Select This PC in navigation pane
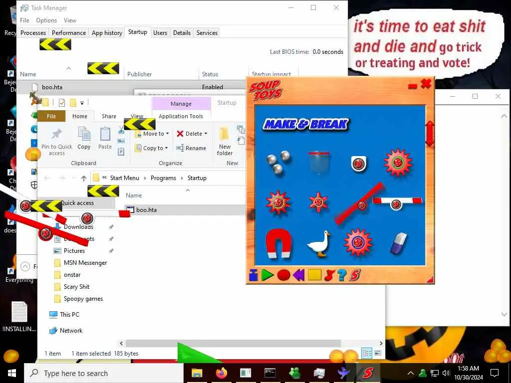Image resolution: width=511 pixels, height=383 pixels. click(x=69, y=315)
